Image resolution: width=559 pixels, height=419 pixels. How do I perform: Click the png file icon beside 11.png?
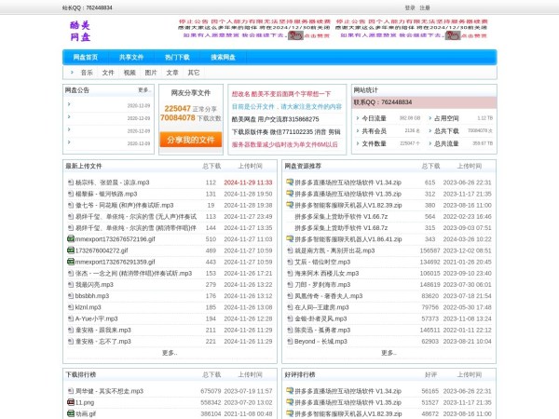point(70,402)
